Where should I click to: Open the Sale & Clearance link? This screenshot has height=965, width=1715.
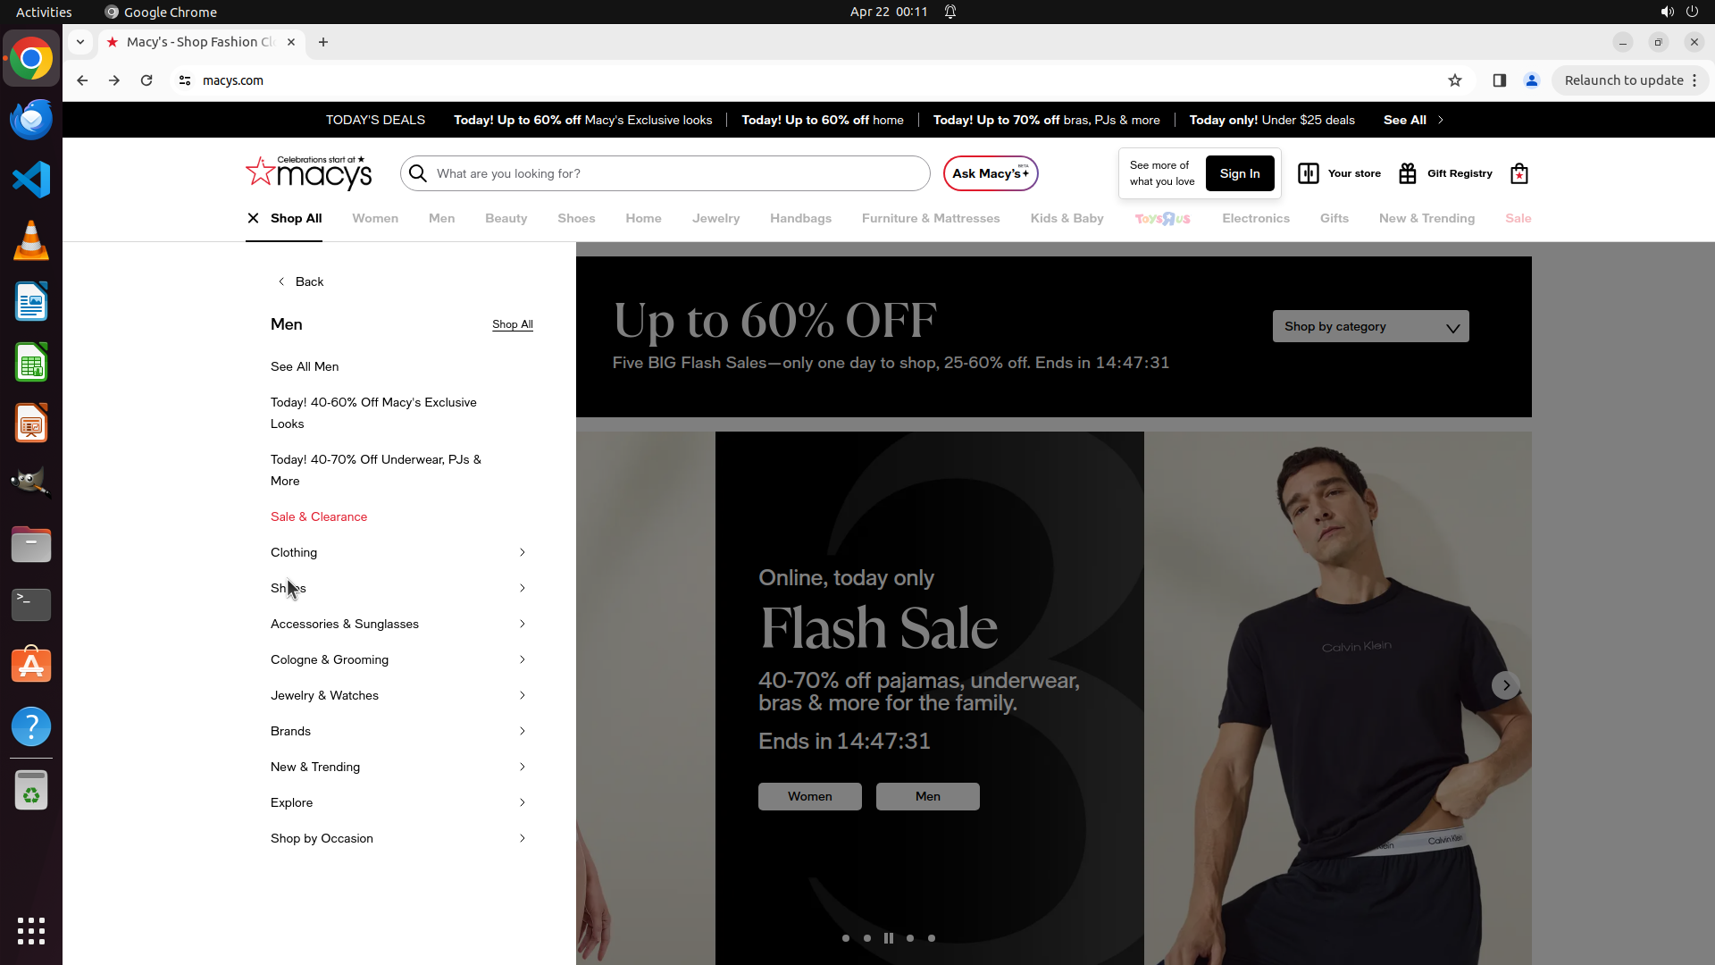pyautogui.click(x=319, y=516)
